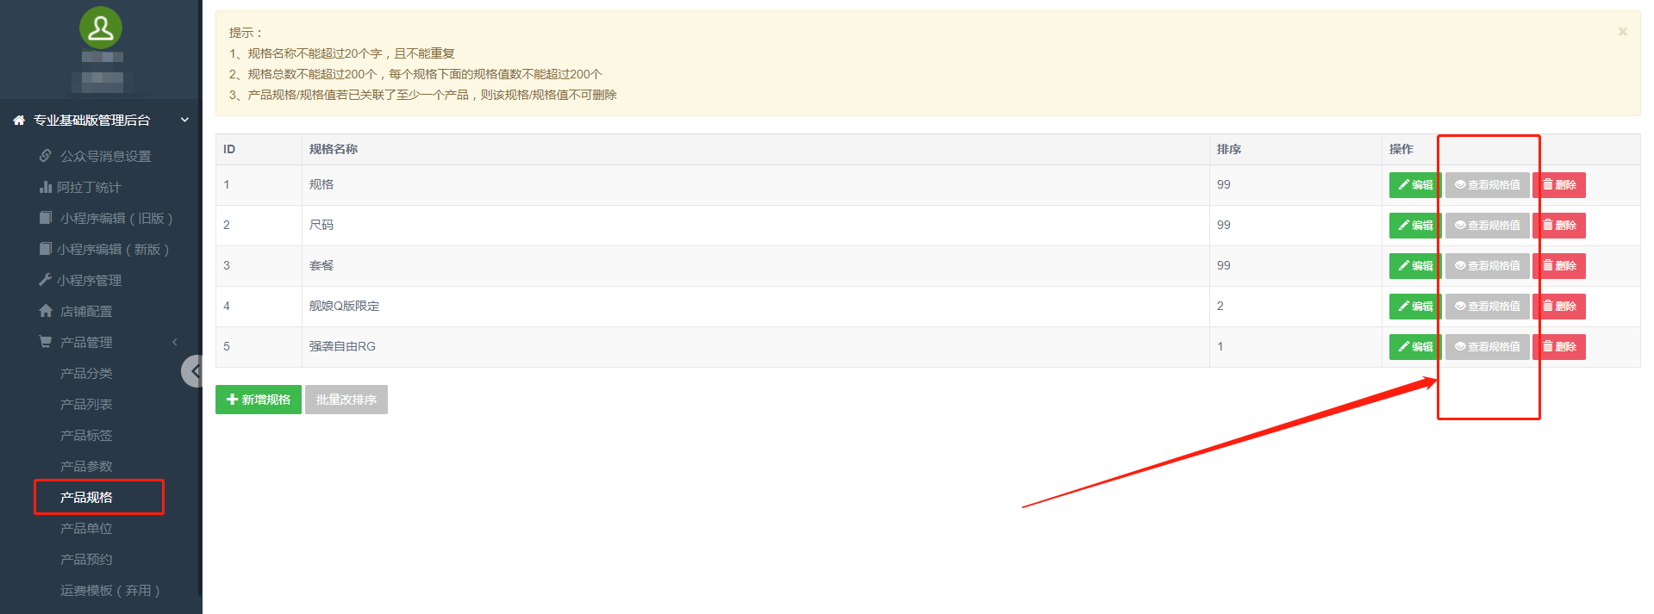View spec values for 套餐 row
The image size is (1654, 614).
click(x=1487, y=266)
